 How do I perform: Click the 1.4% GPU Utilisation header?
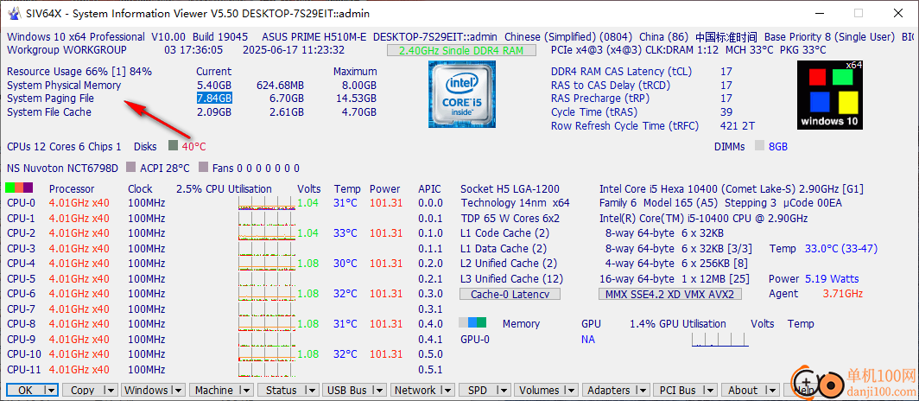(x=677, y=323)
